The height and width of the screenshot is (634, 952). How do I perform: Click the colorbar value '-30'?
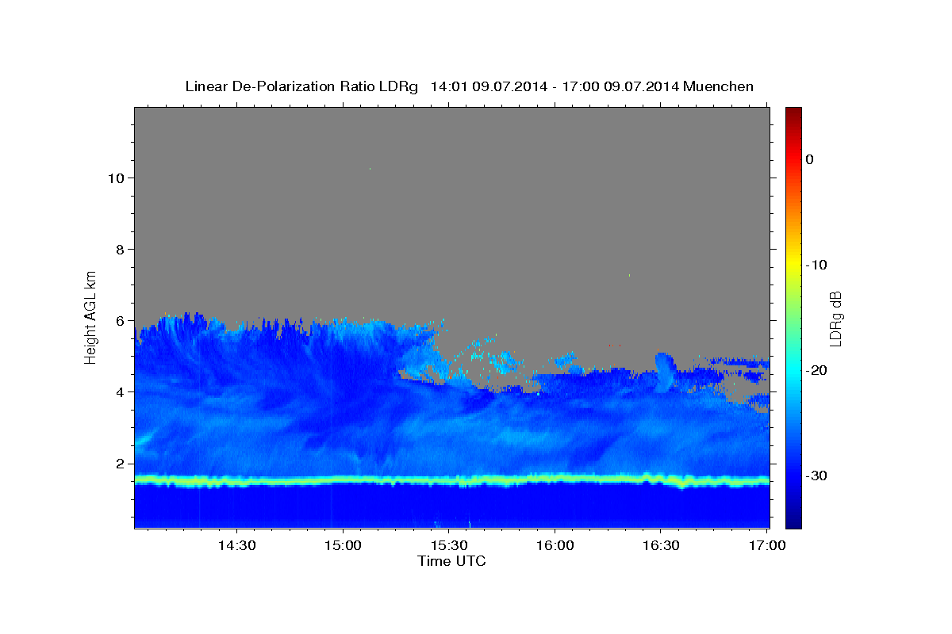coord(817,475)
